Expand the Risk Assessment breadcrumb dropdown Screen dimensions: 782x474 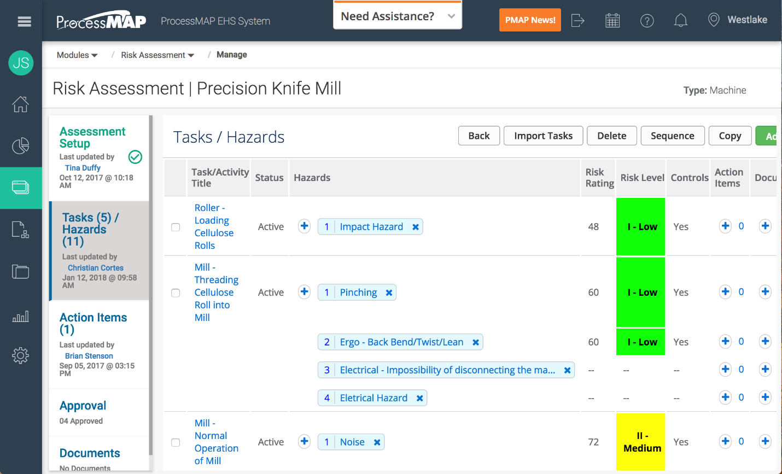(157, 55)
